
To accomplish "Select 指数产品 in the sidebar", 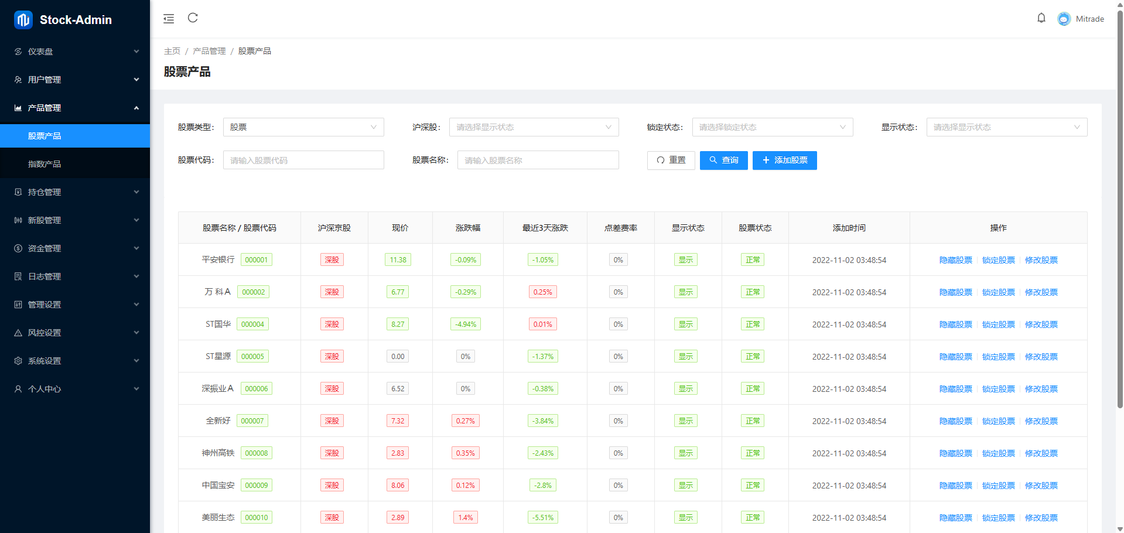I will (45, 164).
